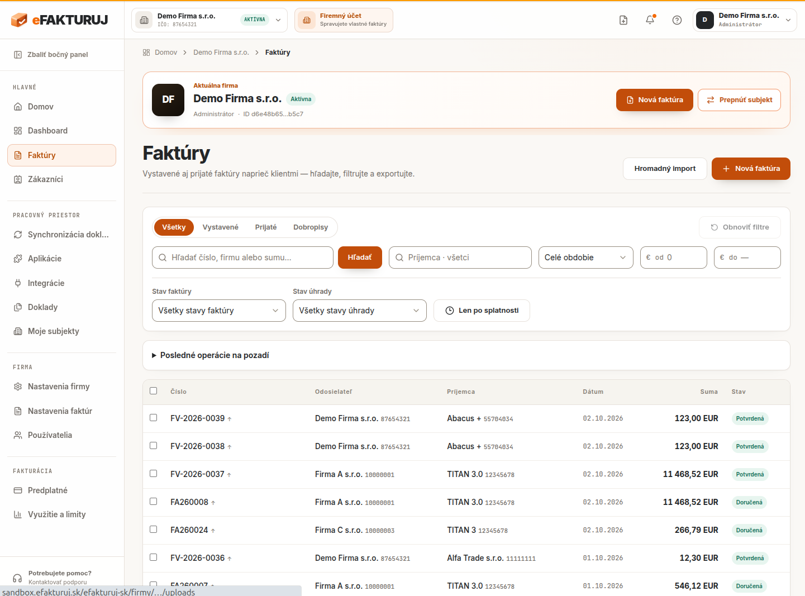This screenshot has height=596, width=805.
Task: Click the Prepnúť subjekt button
Action: (739, 100)
